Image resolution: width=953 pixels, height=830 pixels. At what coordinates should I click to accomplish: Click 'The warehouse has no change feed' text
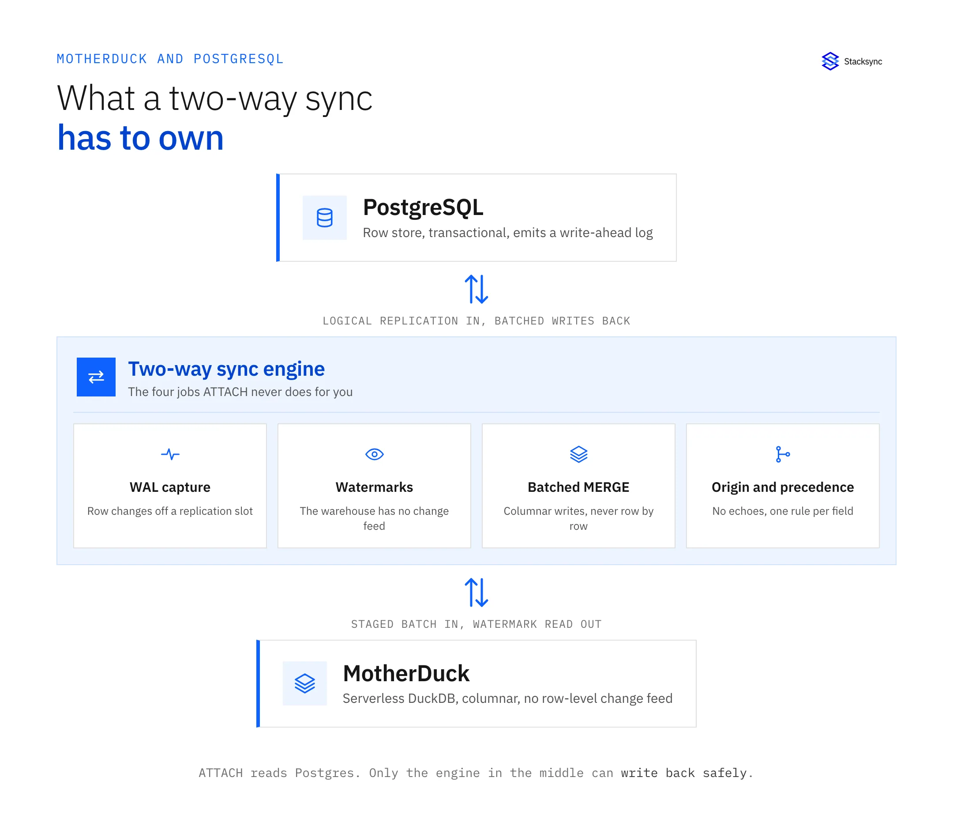click(x=375, y=518)
